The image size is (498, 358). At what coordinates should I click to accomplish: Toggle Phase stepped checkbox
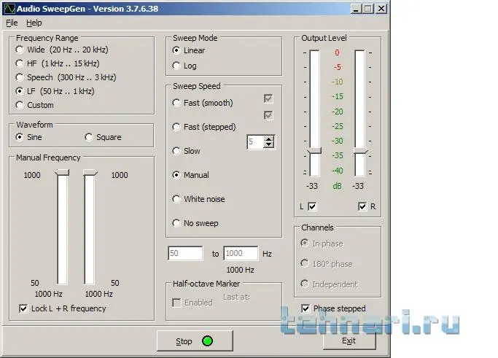[x=306, y=308]
